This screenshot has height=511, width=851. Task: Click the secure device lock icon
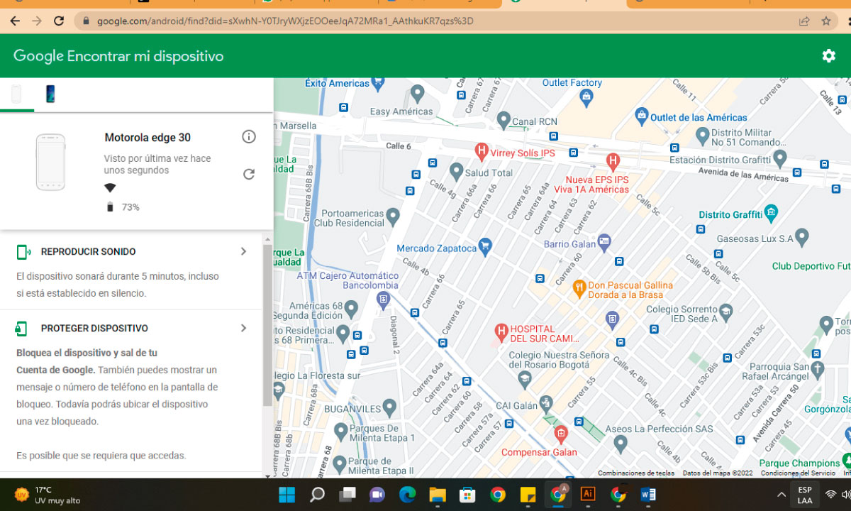click(x=22, y=329)
